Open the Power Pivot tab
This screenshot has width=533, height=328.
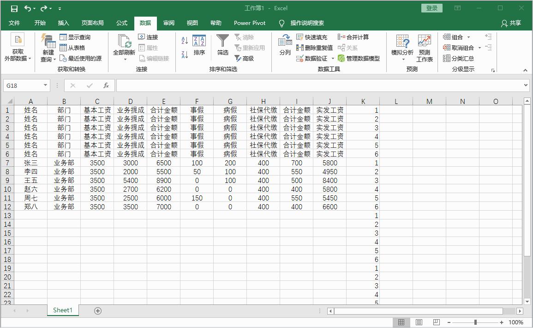249,23
